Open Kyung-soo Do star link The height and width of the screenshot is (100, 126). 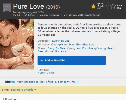pos(76,48)
